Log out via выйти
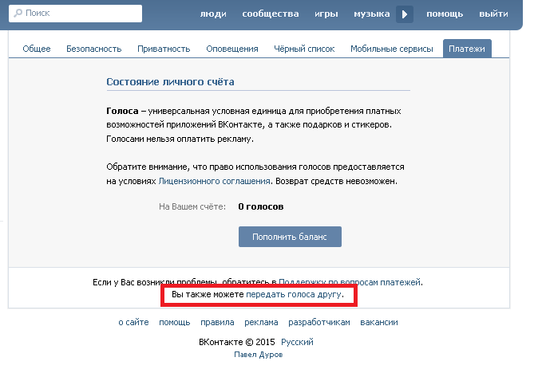Screen dimensions: 538x373 pos(493,14)
